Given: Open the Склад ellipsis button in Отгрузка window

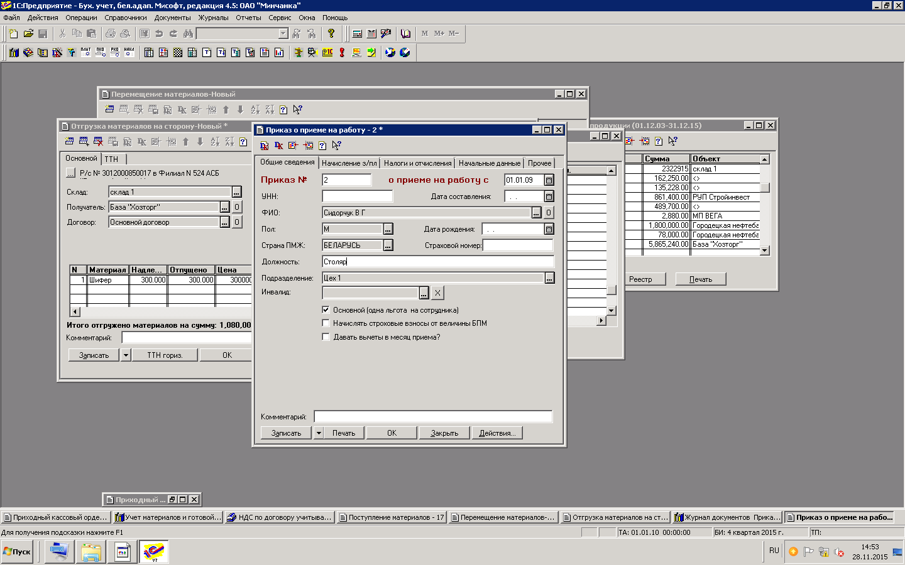Looking at the screenshot, I should coord(237,192).
